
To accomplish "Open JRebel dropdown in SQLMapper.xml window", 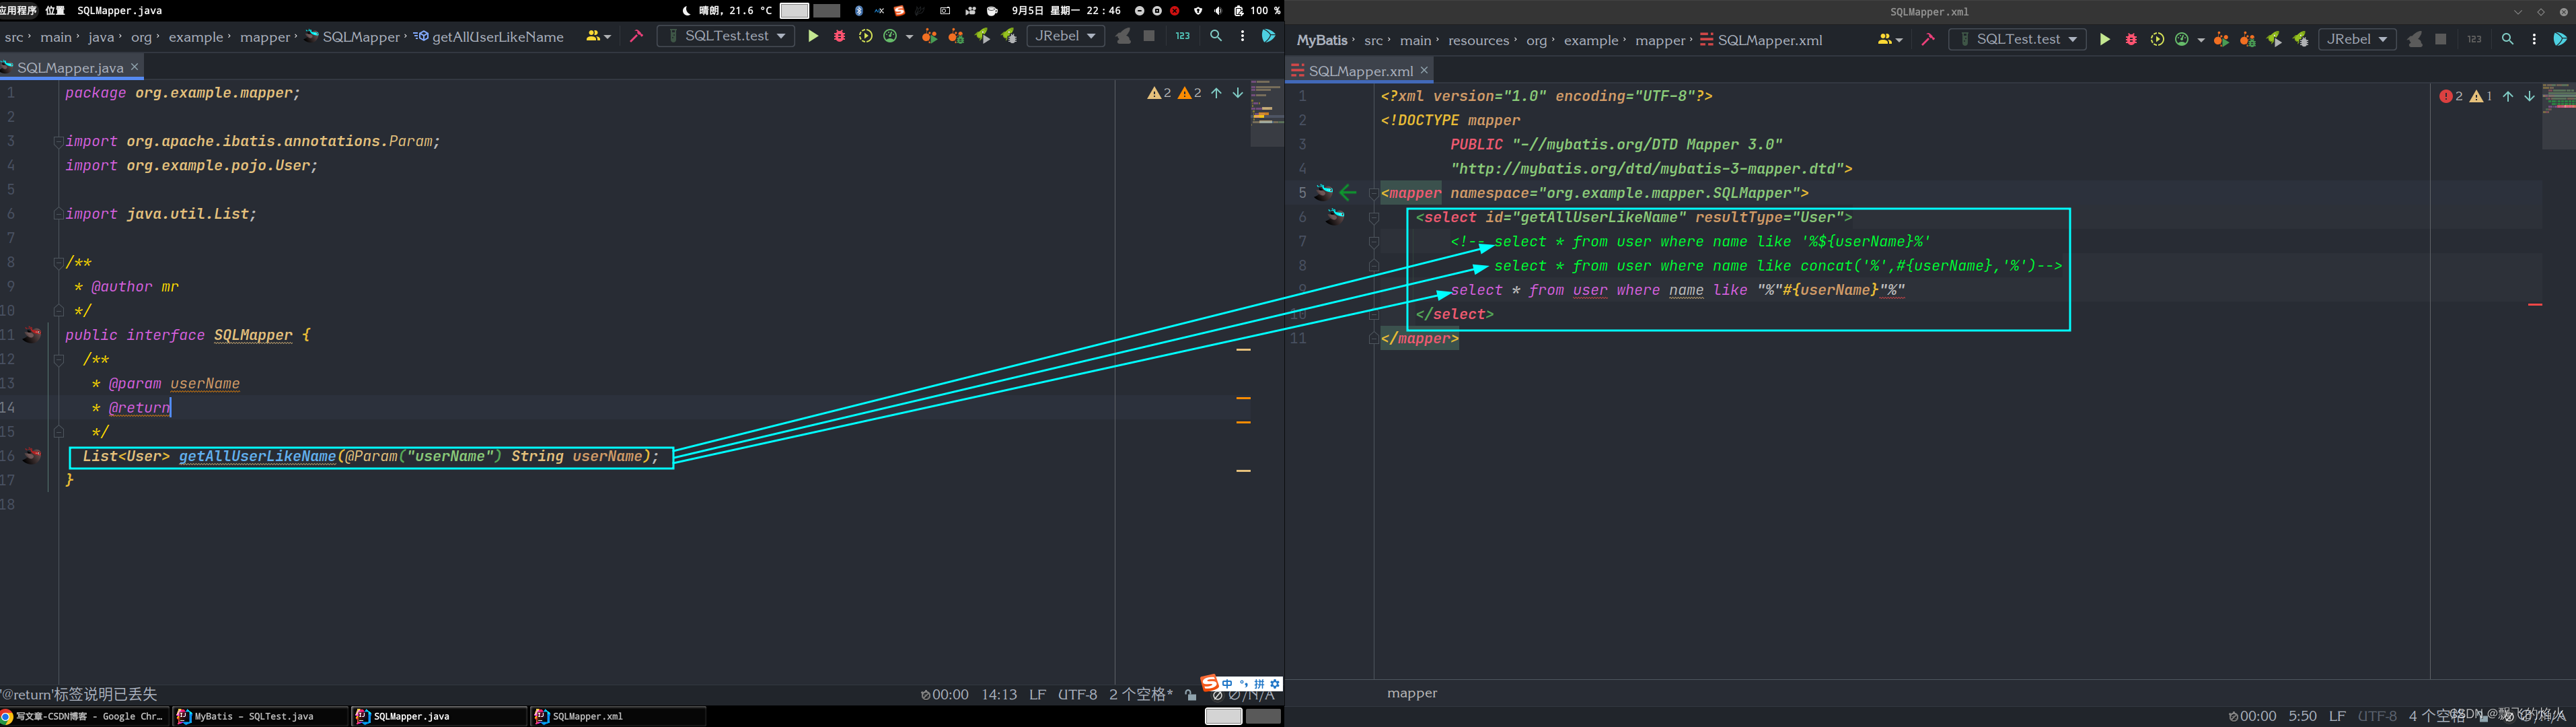I will (x=2358, y=39).
